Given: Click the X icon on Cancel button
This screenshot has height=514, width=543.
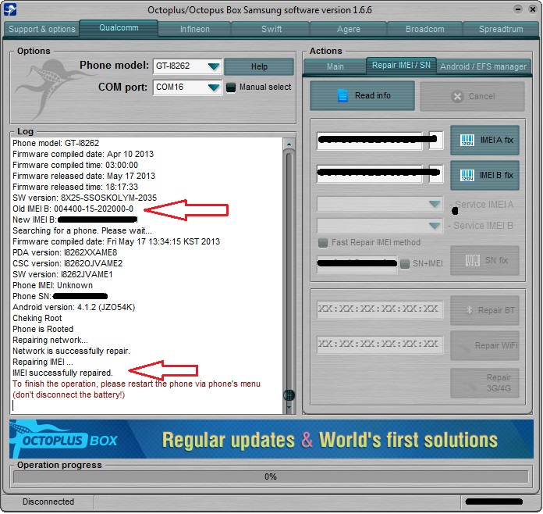Looking at the screenshot, I should [x=457, y=96].
